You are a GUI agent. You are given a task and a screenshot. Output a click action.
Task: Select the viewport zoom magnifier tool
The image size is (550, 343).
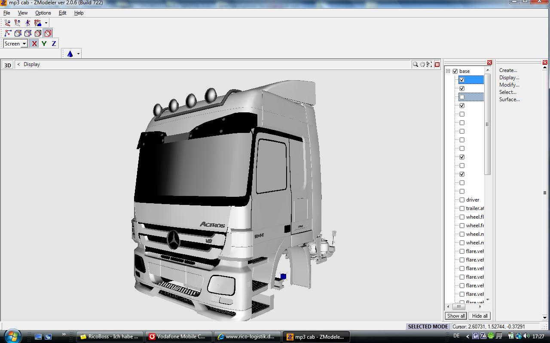pos(416,64)
